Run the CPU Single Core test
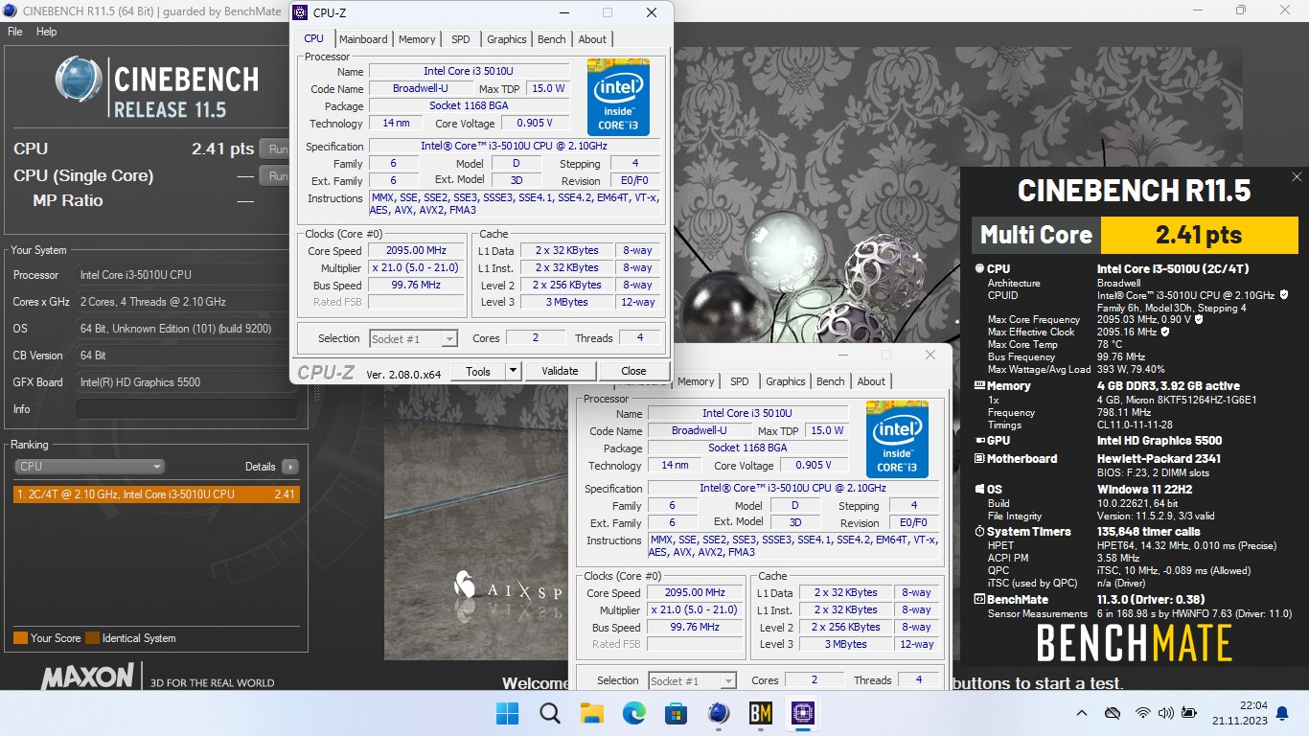This screenshot has width=1309, height=736. click(x=276, y=175)
